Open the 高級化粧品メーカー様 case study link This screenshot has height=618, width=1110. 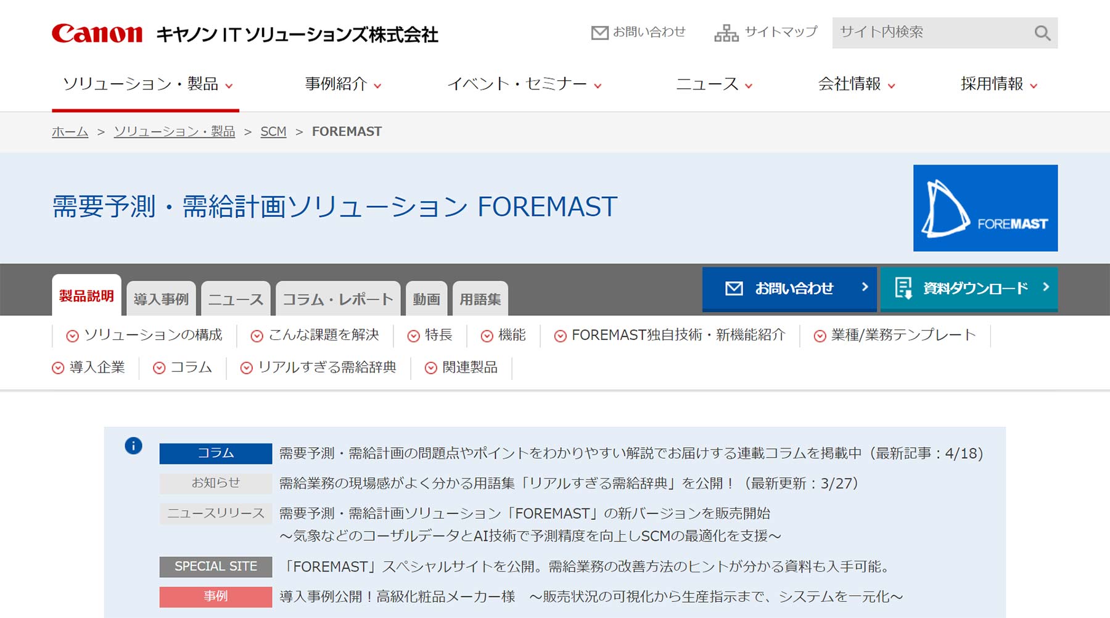pyautogui.click(x=591, y=596)
